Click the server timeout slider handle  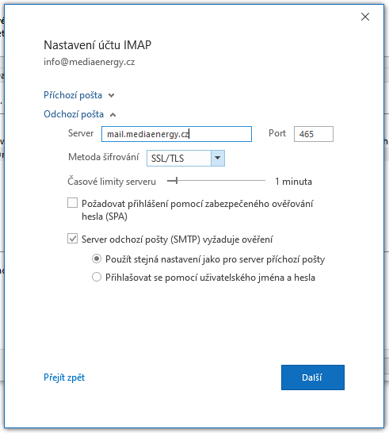(x=177, y=181)
